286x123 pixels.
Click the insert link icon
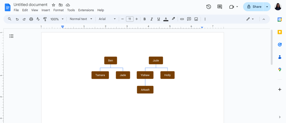point(182,19)
